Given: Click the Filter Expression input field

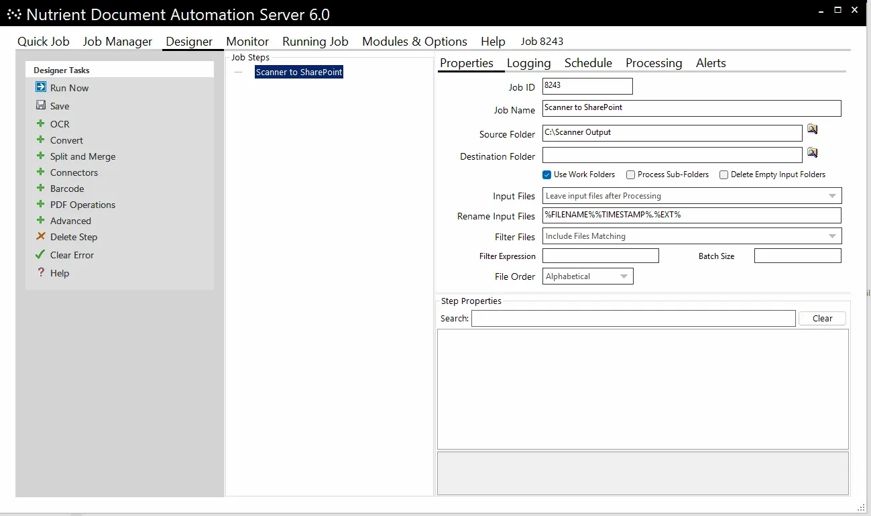Looking at the screenshot, I should [601, 256].
